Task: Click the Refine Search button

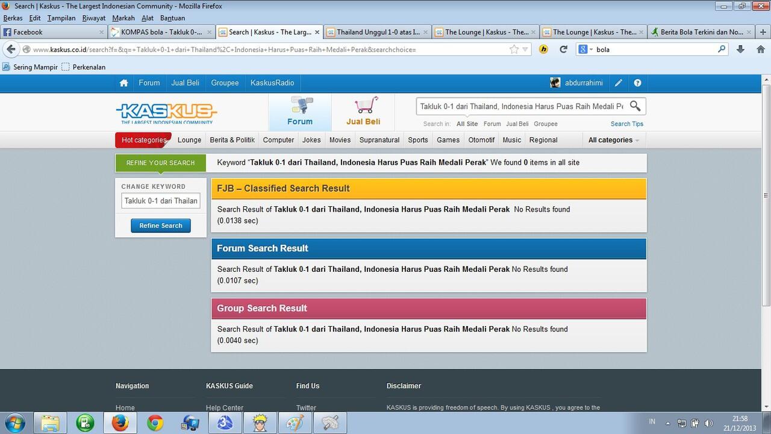Action: (161, 225)
